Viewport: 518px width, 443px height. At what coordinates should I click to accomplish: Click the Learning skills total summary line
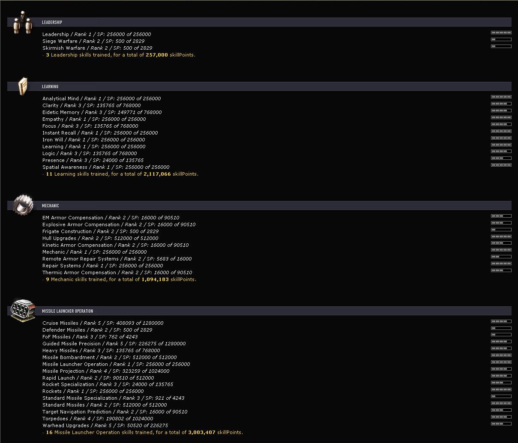121,174
